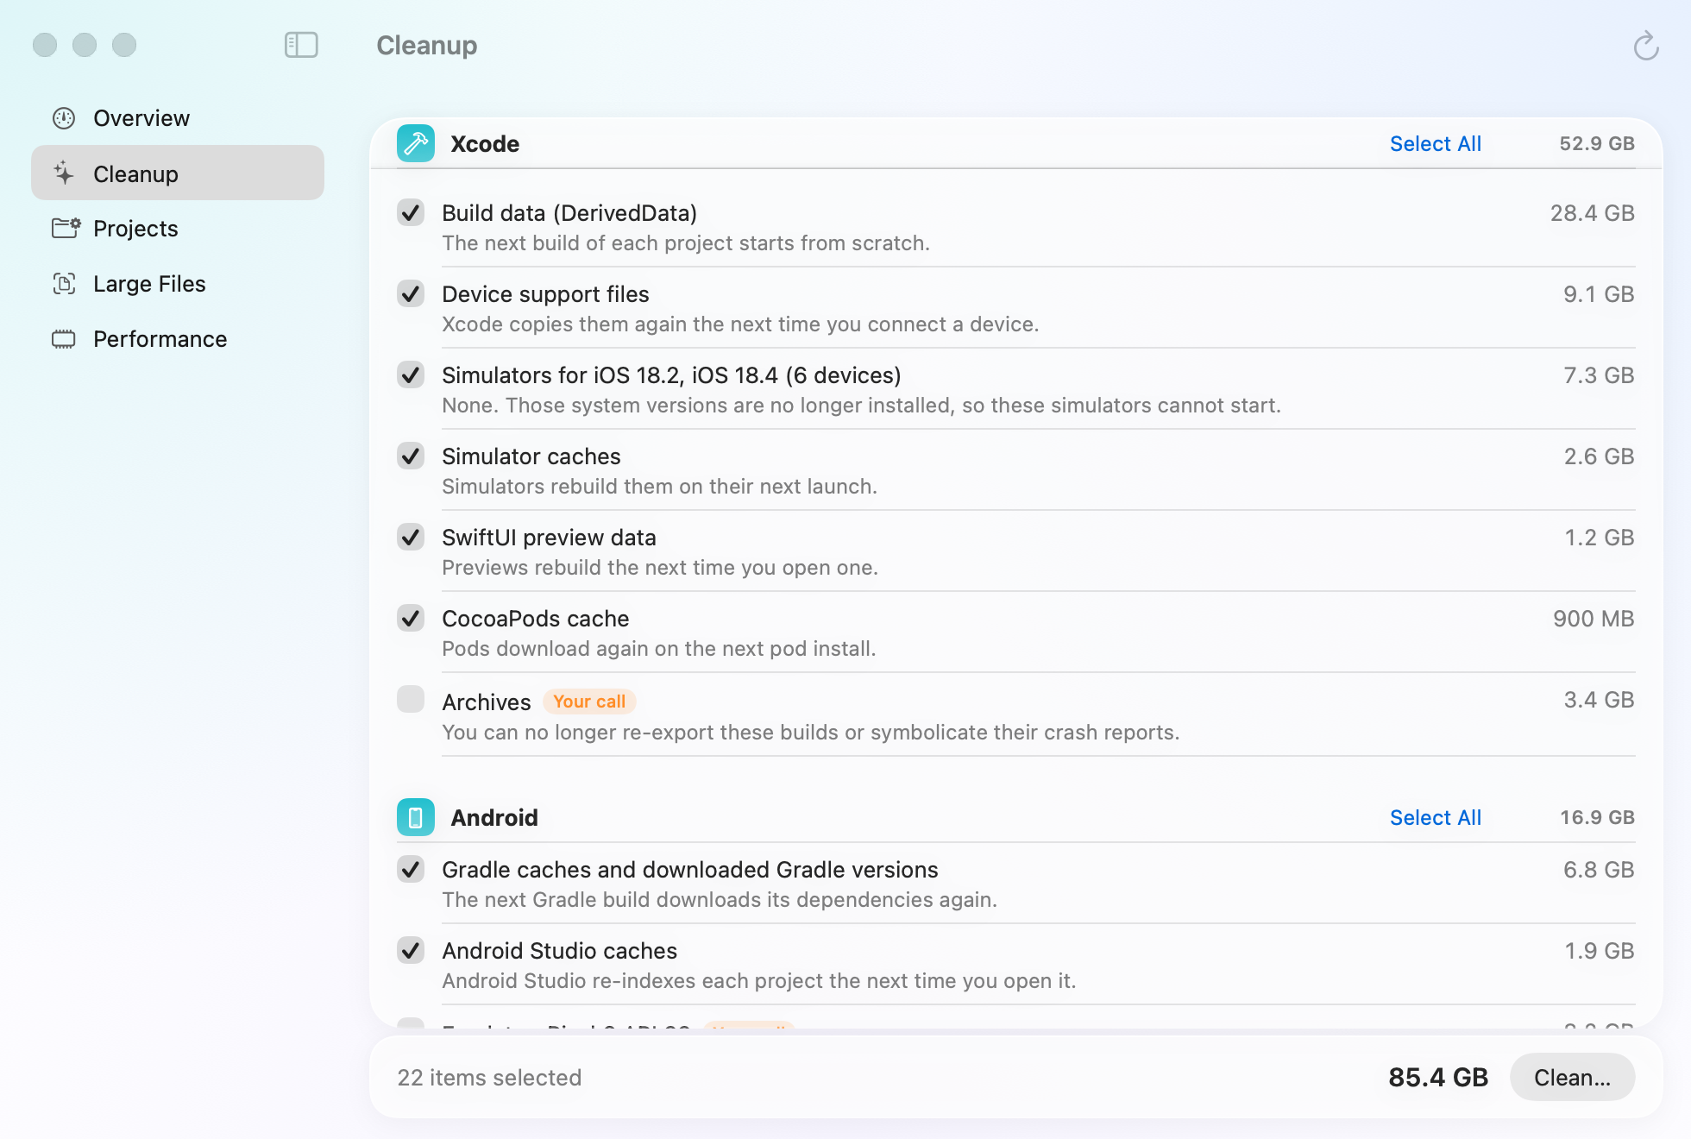Click the refresh icon in the title bar
1691x1139 pixels.
tap(1646, 46)
